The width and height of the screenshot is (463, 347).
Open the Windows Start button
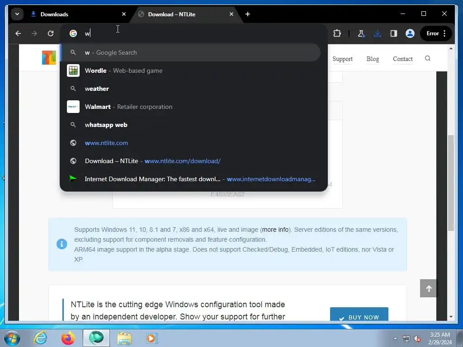point(12,338)
